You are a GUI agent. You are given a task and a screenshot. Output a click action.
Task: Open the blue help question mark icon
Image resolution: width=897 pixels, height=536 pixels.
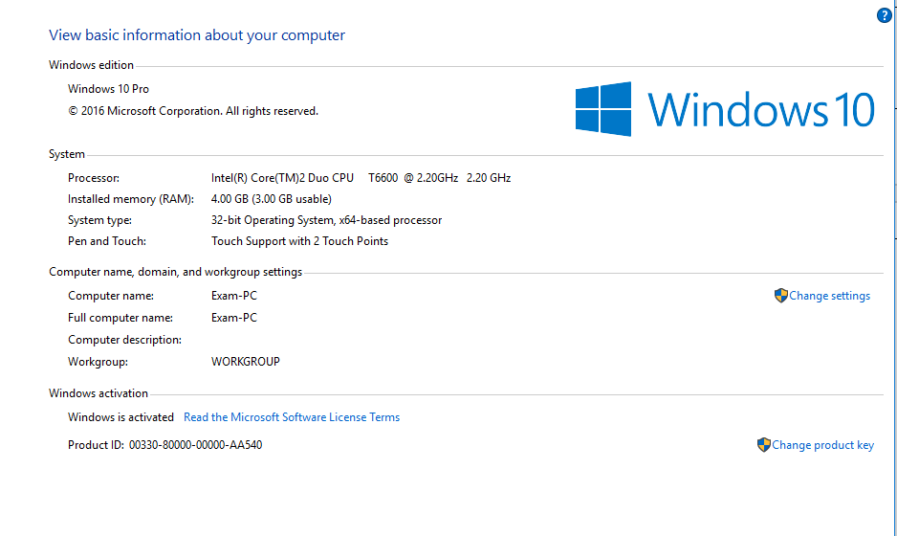click(884, 15)
